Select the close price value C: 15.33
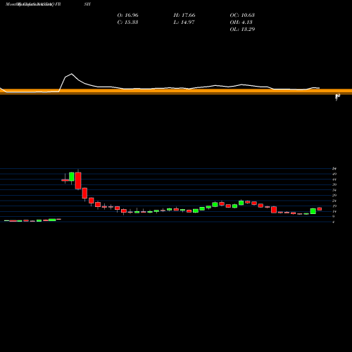 pyautogui.click(x=127, y=23)
